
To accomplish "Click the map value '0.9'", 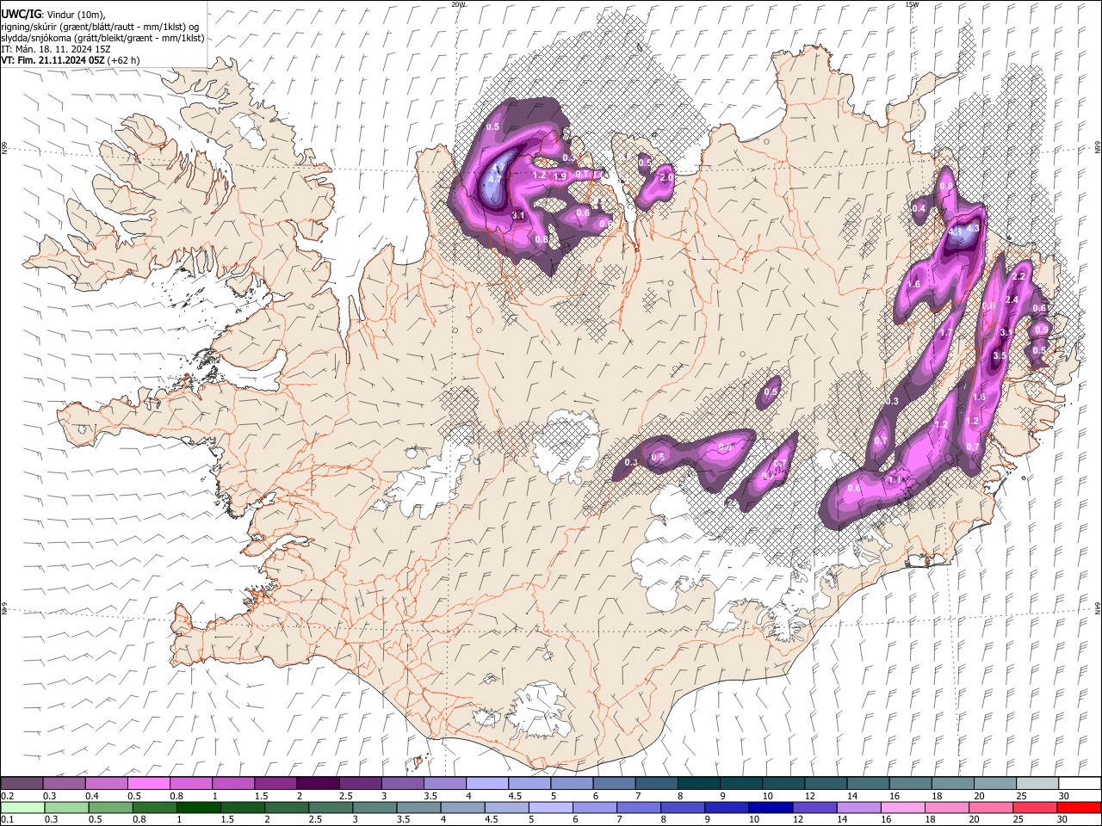I will point(1042,330).
